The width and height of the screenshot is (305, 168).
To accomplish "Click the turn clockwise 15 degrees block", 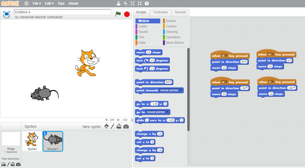I will coord(152,61).
